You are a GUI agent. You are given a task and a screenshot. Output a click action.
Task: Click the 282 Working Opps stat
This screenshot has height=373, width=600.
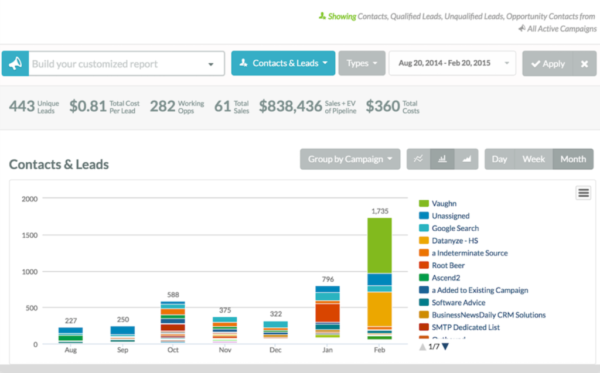pyautogui.click(x=177, y=107)
